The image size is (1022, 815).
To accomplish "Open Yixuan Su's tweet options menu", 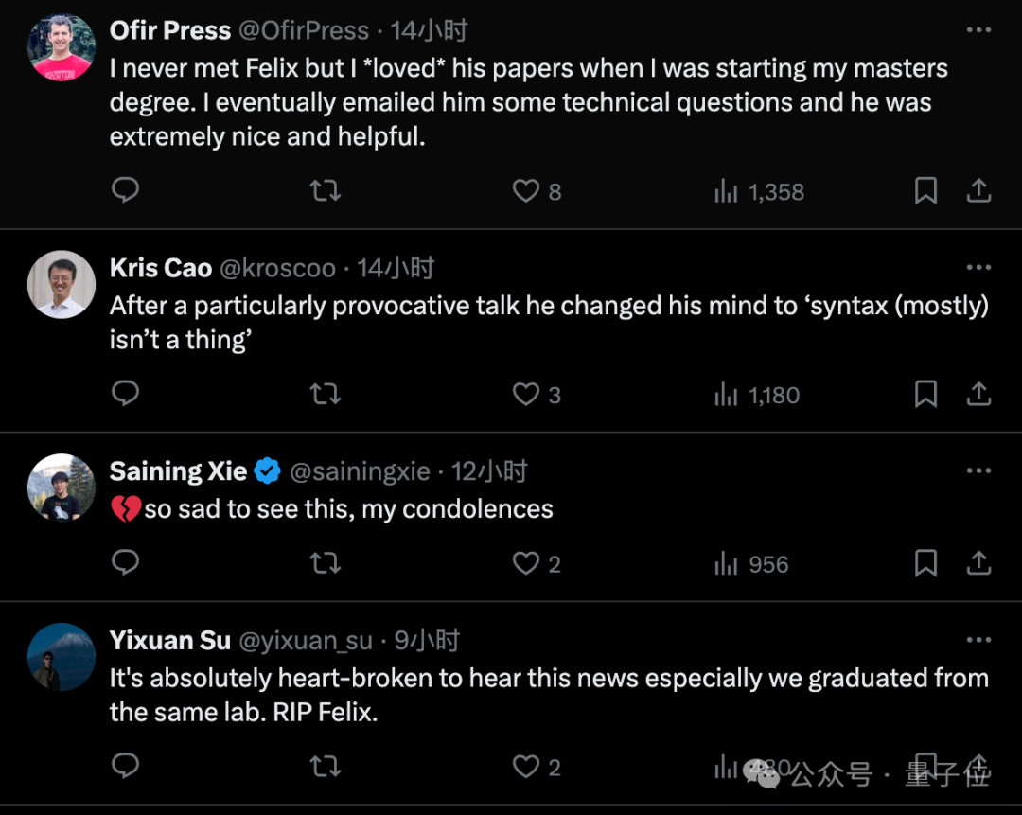I will pyautogui.click(x=978, y=641).
